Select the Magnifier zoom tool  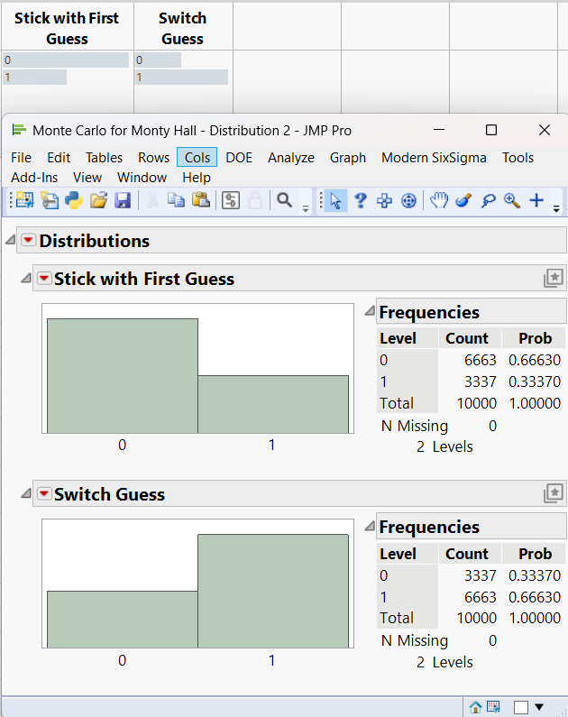[512, 200]
